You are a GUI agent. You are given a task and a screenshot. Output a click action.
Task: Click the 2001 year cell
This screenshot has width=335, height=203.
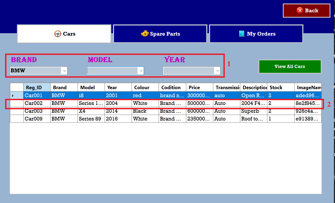click(x=118, y=96)
